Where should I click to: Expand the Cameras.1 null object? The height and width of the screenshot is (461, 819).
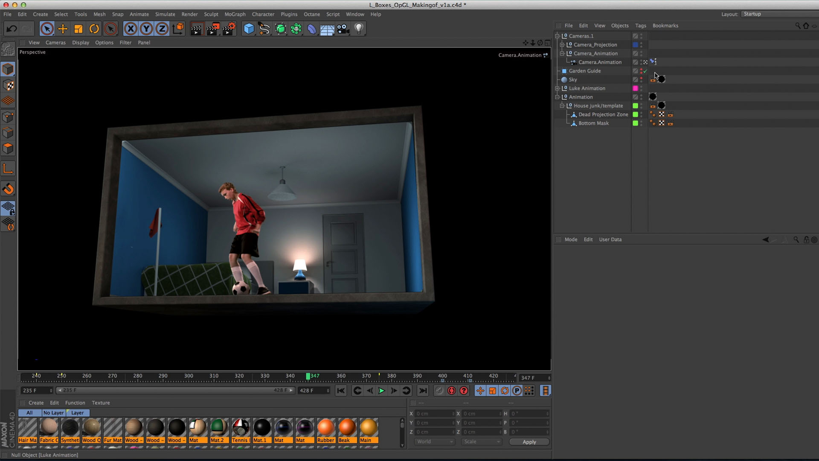point(557,36)
